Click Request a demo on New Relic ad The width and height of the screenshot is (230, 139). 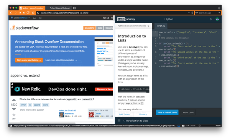point(104,89)
